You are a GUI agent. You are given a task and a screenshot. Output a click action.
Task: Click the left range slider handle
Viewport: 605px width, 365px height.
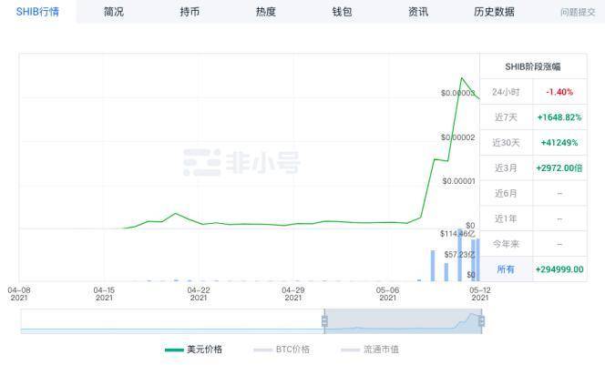pyautogui.click(x=324, y=320)
